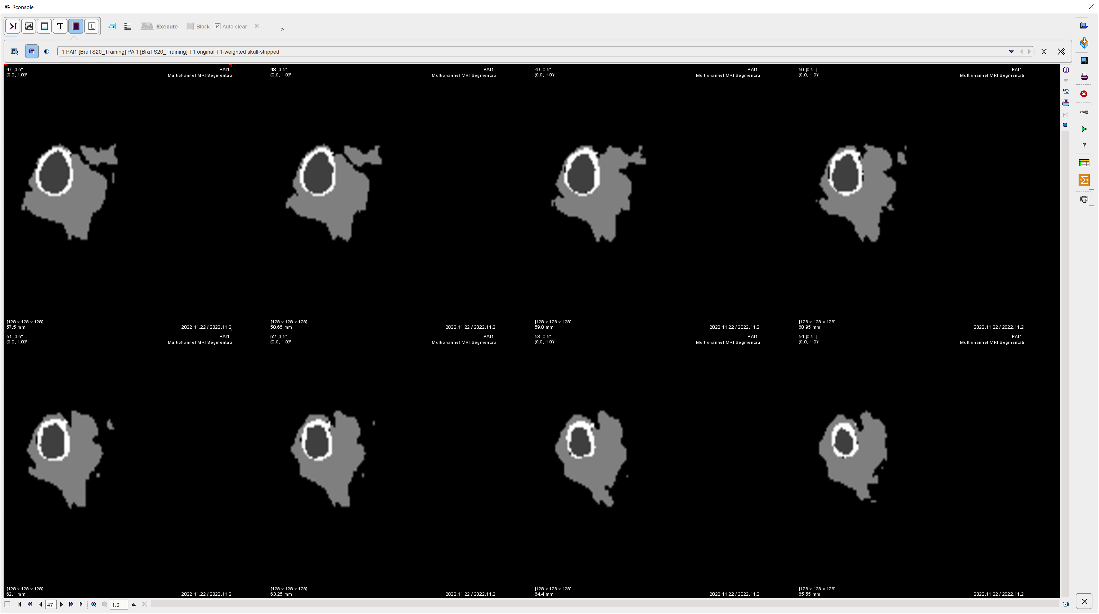1099x614 pixels.
Task: Toggle the highlighted layout icon in the image bar
Action: tap(31, 52)
